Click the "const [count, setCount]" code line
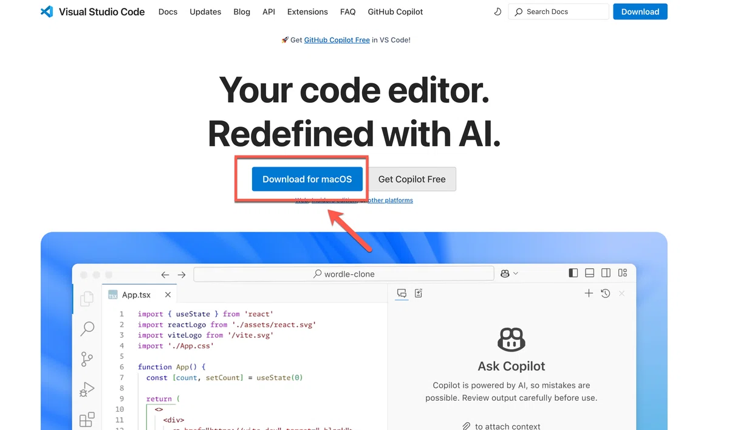This screenshot has width=729, height=430. click(x=224, y=378)
